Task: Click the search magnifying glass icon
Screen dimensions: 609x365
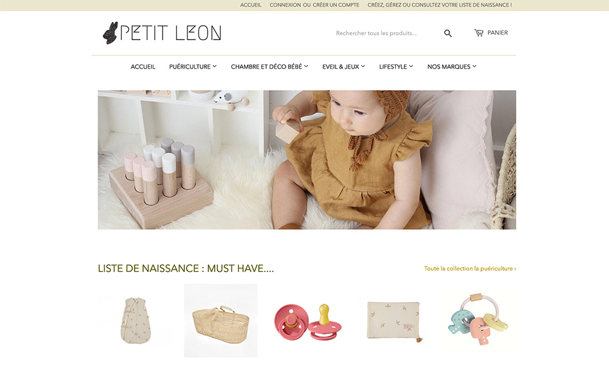Action: tap(448, 33)
